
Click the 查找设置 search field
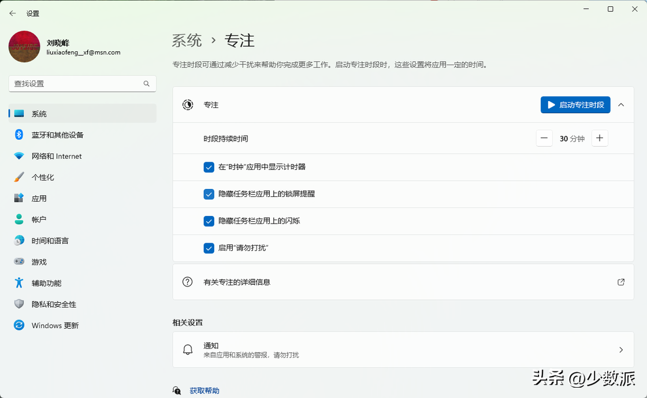point(75,84)
